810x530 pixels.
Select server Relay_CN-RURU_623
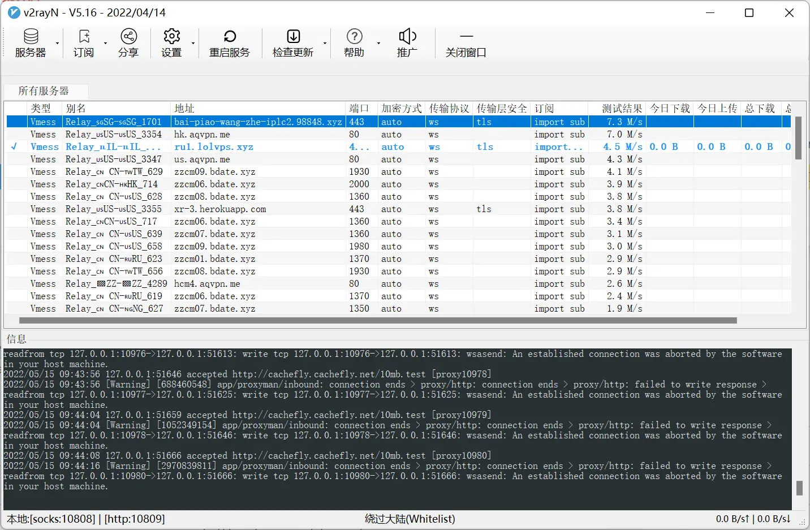click(398, 258)
